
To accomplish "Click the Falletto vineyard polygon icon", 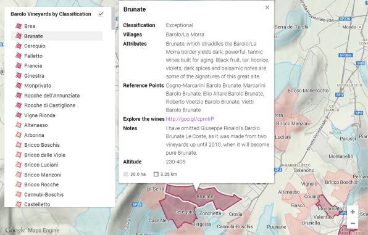I will [x=19, y=56].
